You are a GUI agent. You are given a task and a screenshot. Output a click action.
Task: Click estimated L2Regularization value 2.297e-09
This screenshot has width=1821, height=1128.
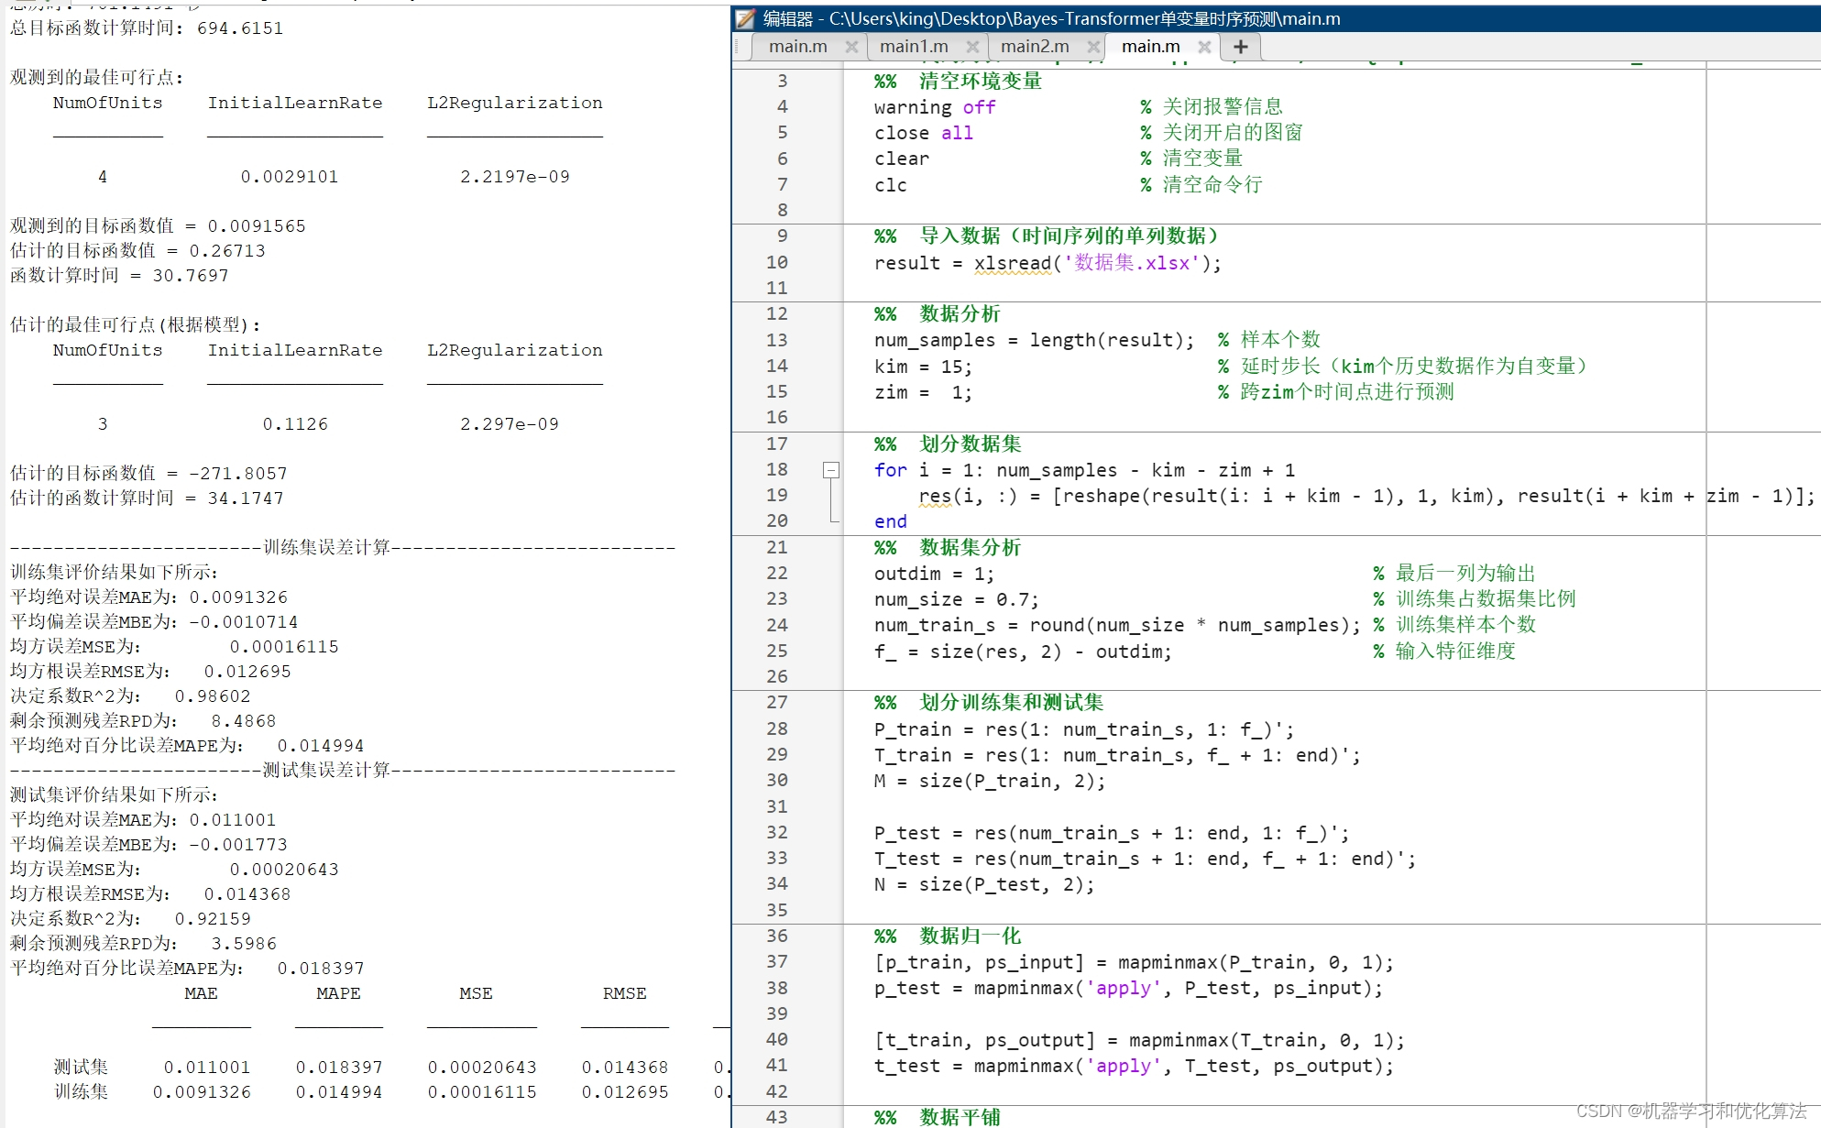[x=510, y=424]
